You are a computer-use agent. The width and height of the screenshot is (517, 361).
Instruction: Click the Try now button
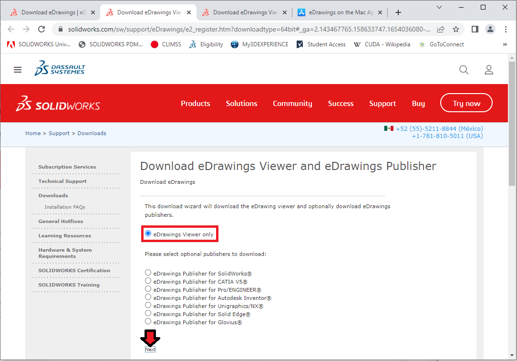(466, 103)
